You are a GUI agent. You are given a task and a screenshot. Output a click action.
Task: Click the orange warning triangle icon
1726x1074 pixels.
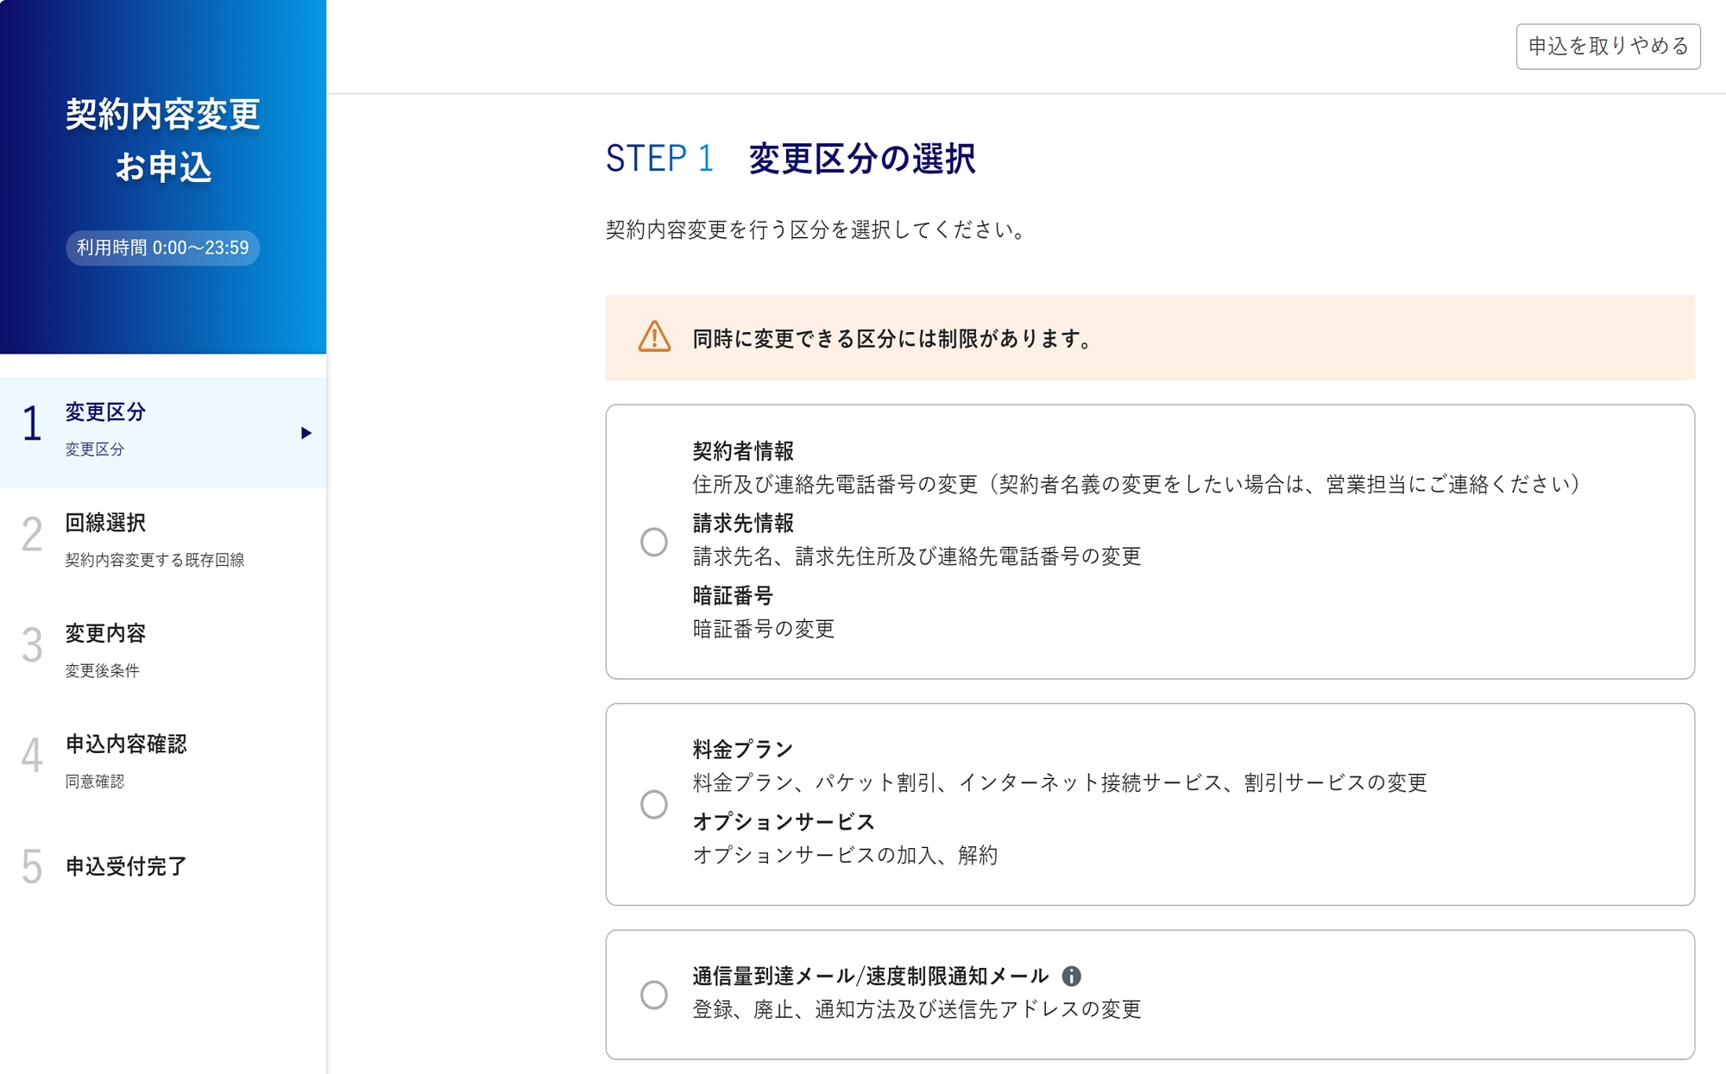[x=654, y=337]
